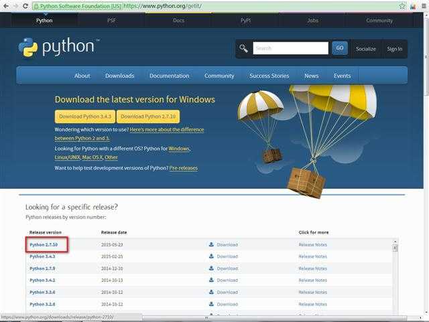Click Download Python 3.4.3 button
Screen dimensions: 429x322
(x=85, y=116)
